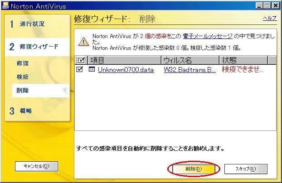Sort by the ウィルス名 column header

tap(190, 60)
